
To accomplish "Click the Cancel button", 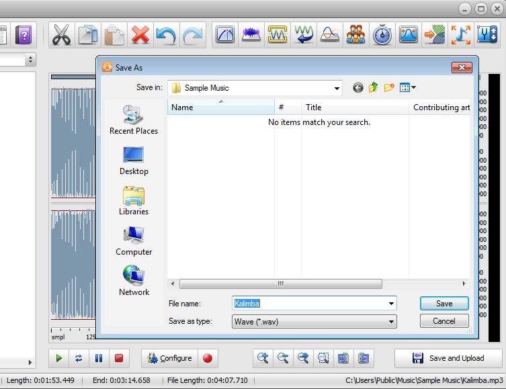I will pos(444,321).
